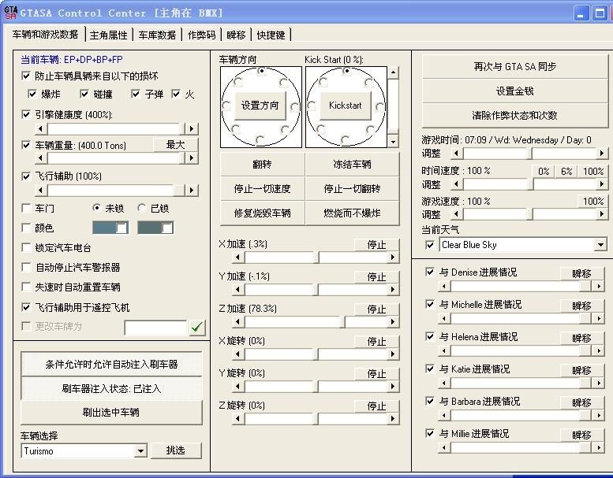This screenshot has height=478, width=613.
Task: Click the license plate text input field
Action: click(x=155, y=328)
